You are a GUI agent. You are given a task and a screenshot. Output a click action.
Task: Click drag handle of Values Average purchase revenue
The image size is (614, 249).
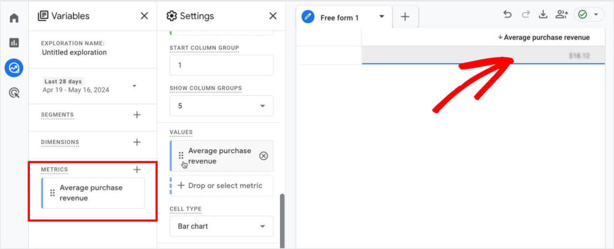pos(181,155)
